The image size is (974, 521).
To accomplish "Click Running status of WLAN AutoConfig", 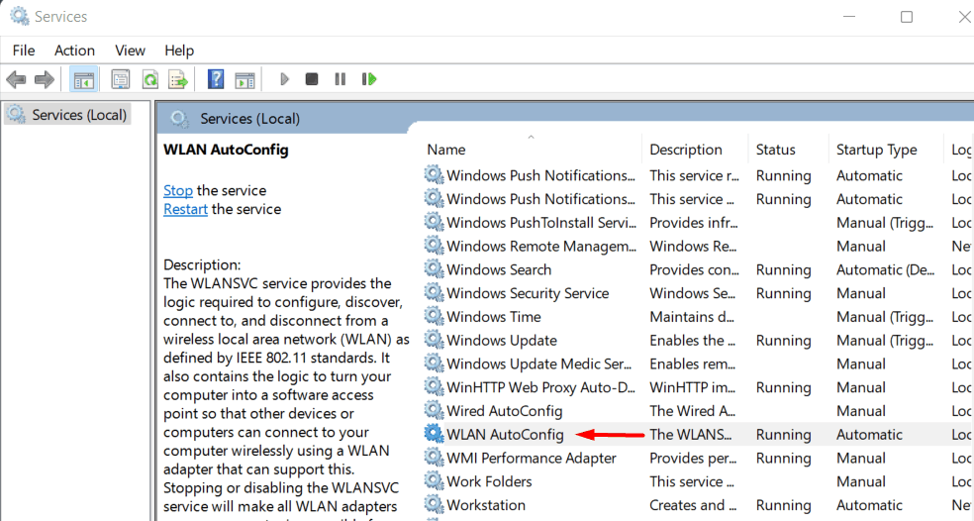I will coord(783,435).
